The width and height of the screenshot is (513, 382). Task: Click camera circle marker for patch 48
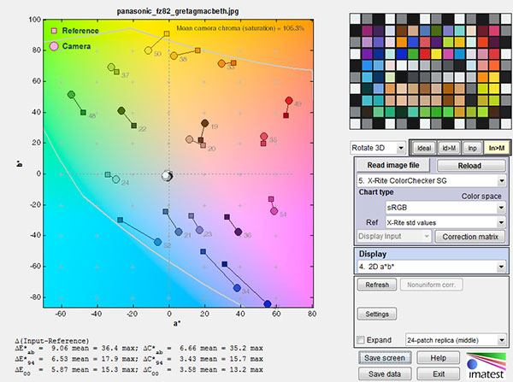pyautogui.click(x=71, y=95)
